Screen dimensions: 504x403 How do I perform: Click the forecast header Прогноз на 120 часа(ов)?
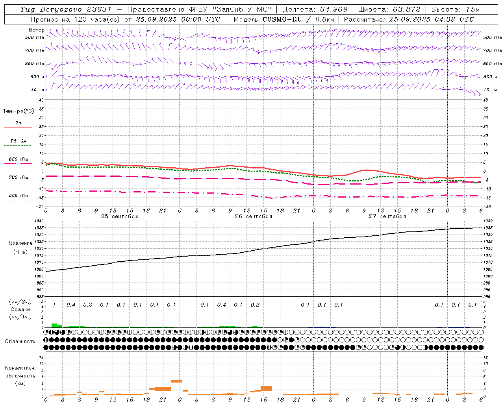click(x=76, y=19)
